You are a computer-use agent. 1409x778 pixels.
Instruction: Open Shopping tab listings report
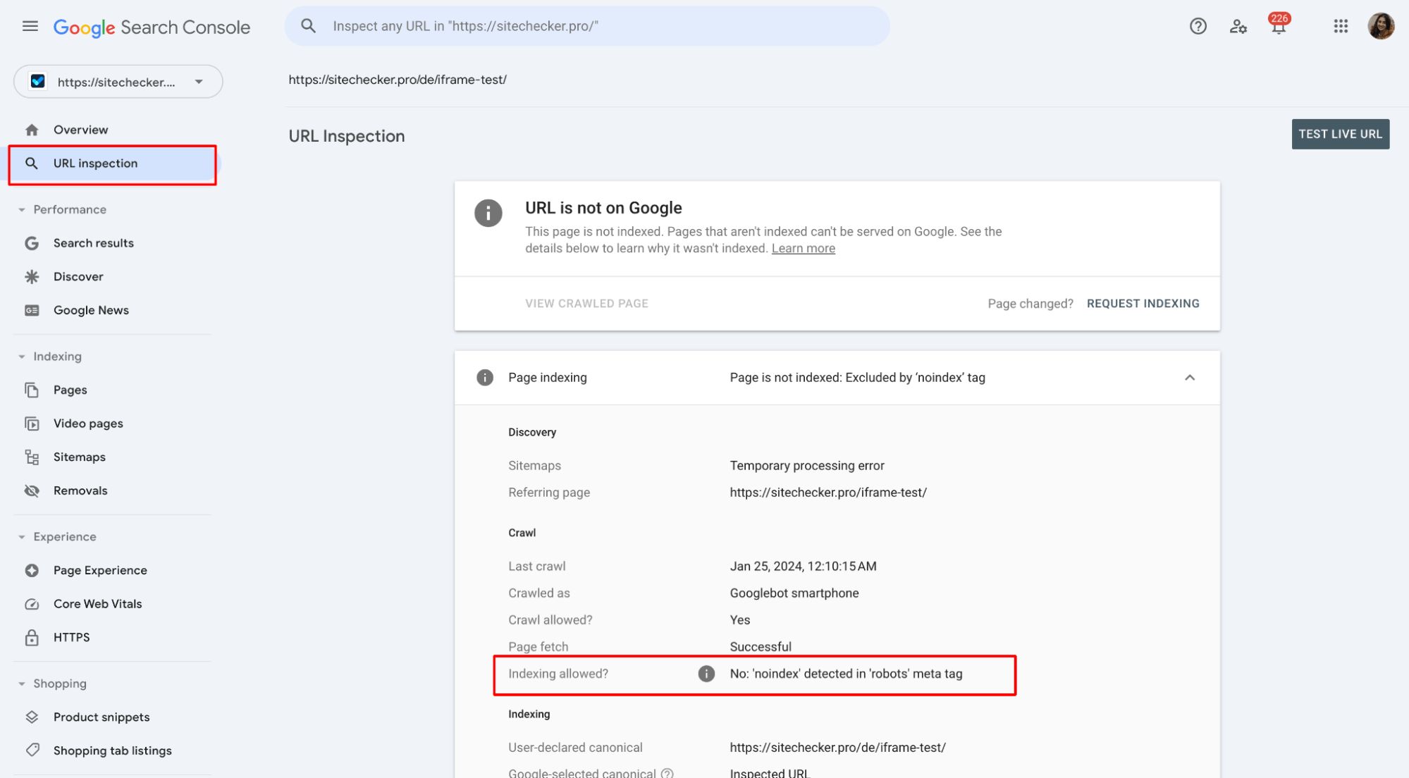[112, 751]
